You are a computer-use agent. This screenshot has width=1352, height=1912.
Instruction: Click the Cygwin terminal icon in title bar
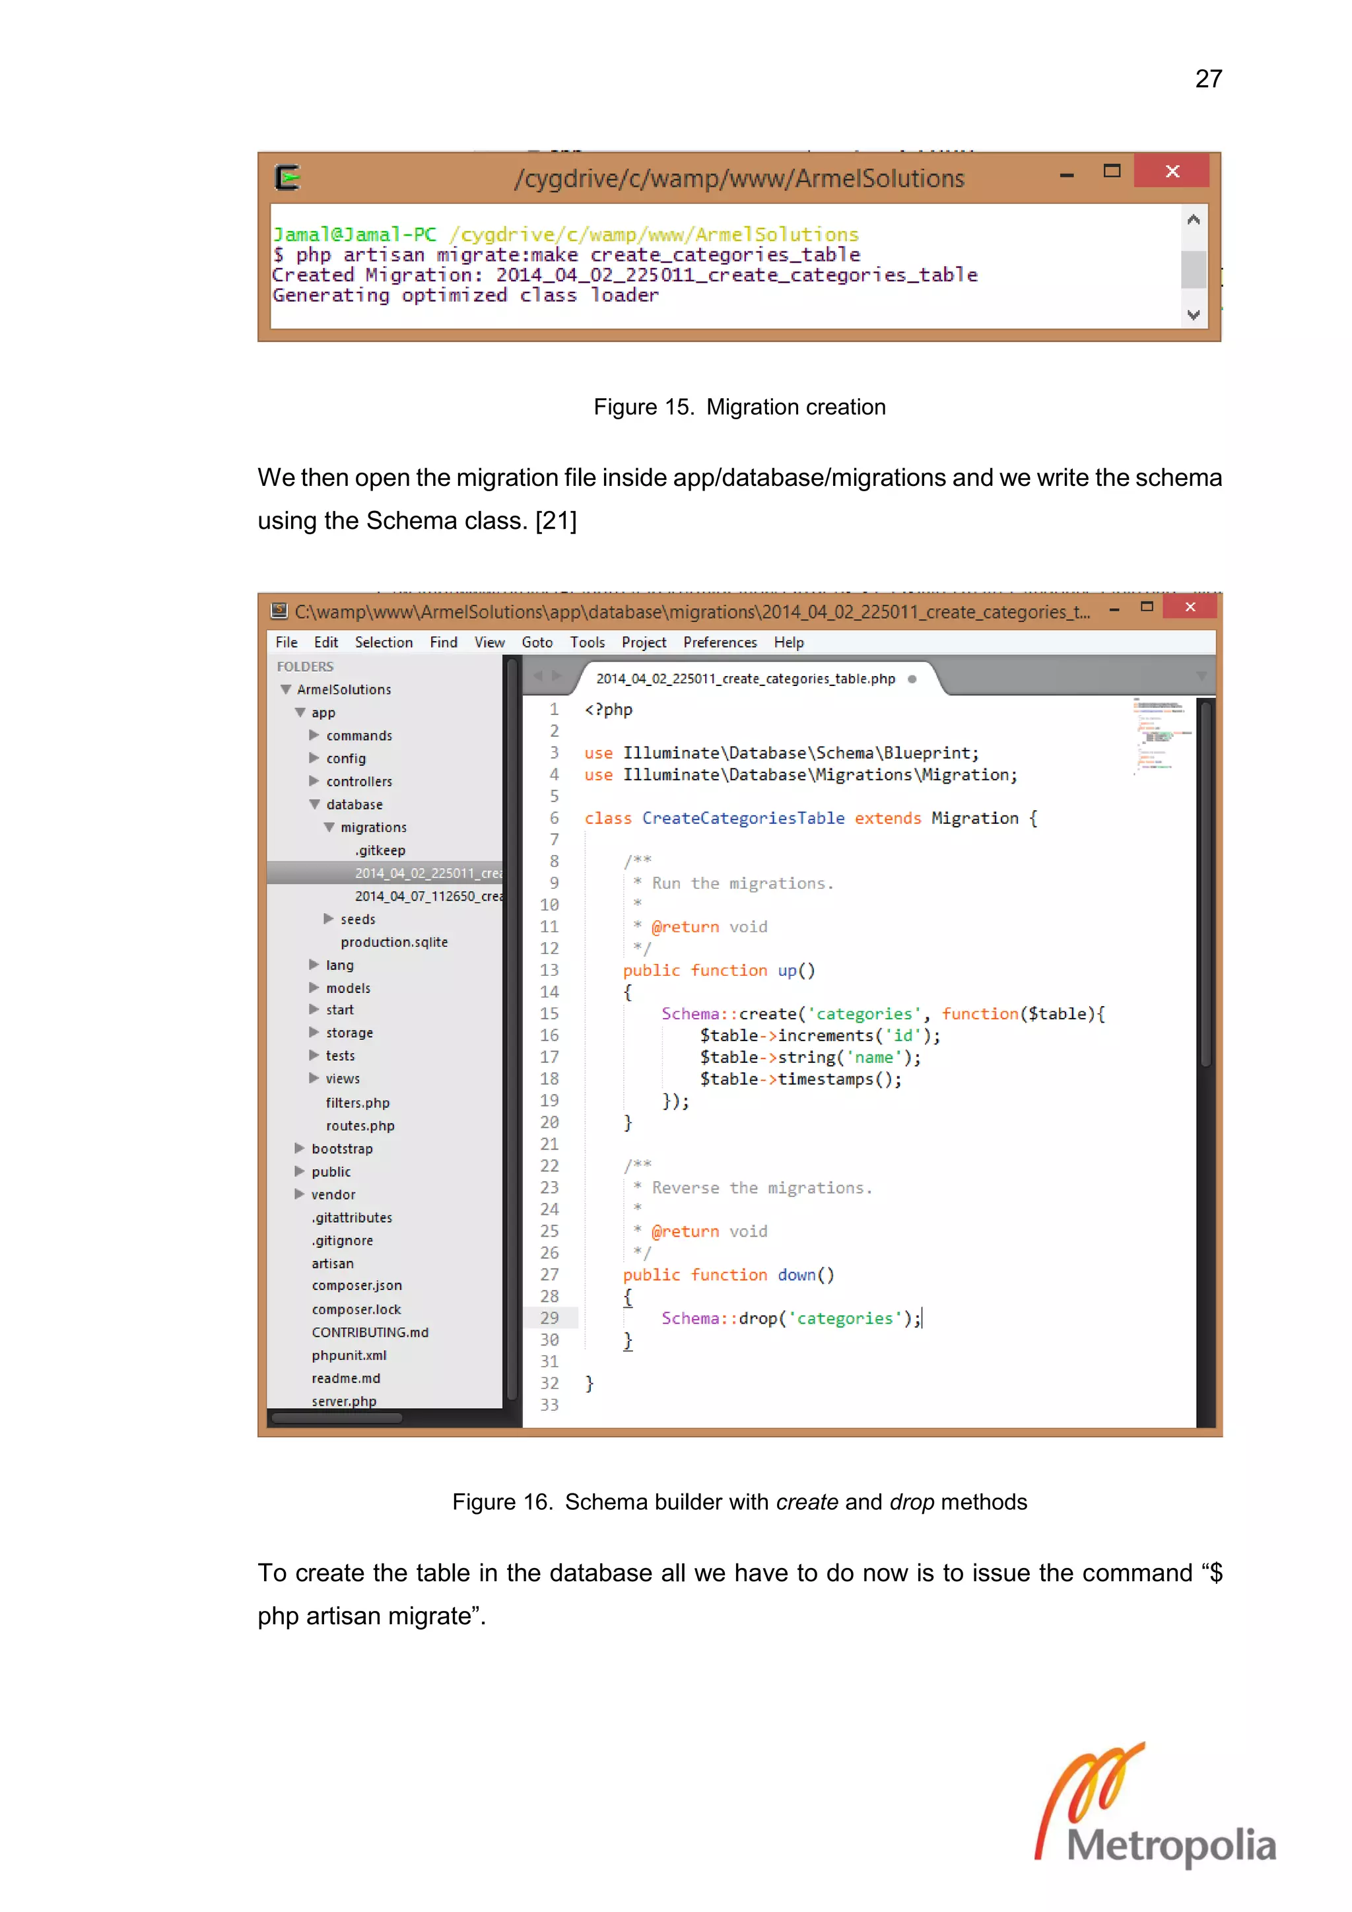288,178
